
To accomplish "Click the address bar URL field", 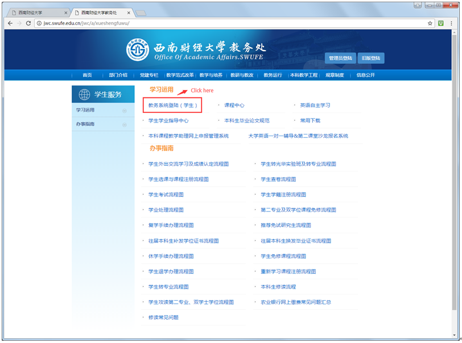I will 228,23.
